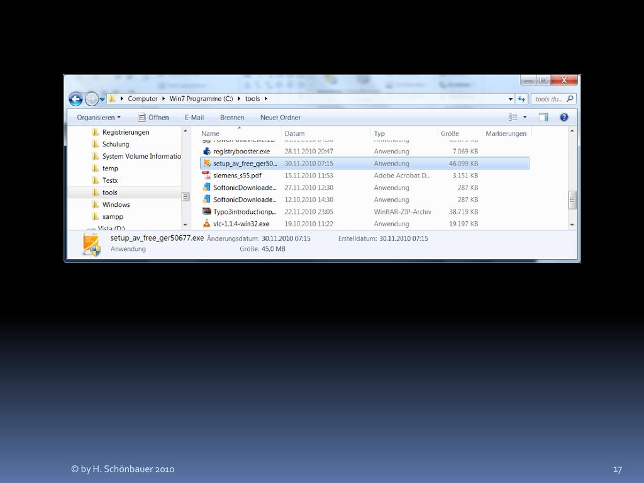This screenshot has height=483, width=644.
Task: Select the Schulung folder in tree
Action: [116, 144]
